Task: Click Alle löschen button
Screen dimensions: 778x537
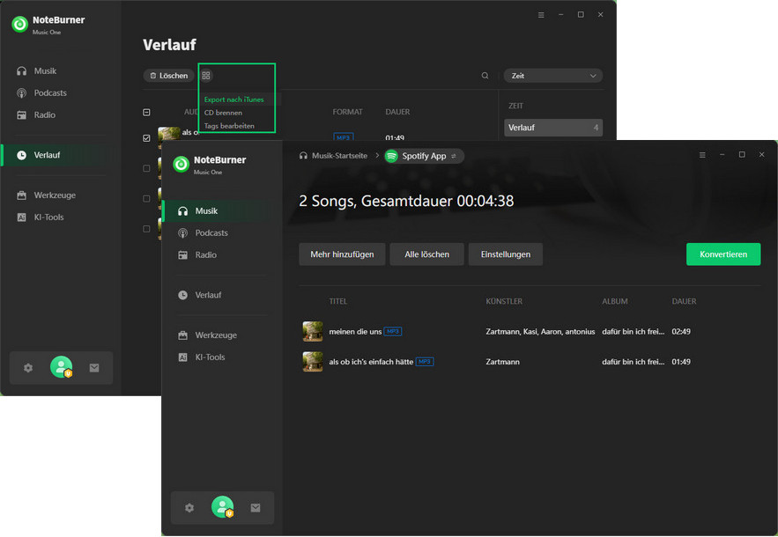Action: 426,254
